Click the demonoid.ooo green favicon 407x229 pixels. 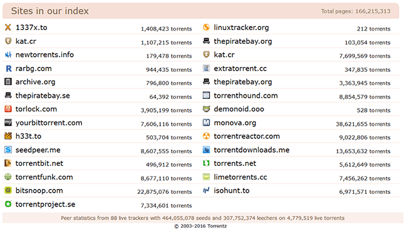pyautogui.click(x=207, y=109)
